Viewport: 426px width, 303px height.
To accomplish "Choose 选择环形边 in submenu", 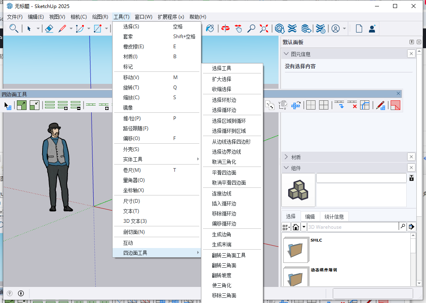I will (x=232, y=100).
